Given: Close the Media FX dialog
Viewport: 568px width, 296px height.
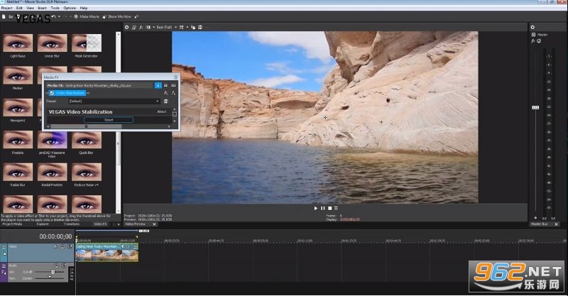Looking at the screenshot, I should (175, 77).
